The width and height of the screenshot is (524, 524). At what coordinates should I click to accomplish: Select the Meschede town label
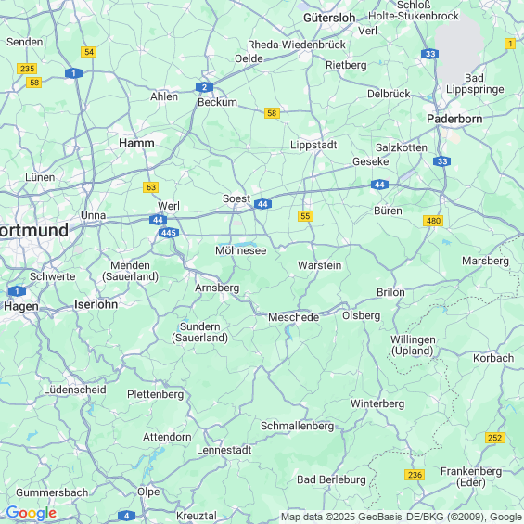pos(293,317)
